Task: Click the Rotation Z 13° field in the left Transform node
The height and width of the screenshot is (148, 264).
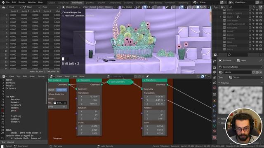Action: [x=89, y=118]
